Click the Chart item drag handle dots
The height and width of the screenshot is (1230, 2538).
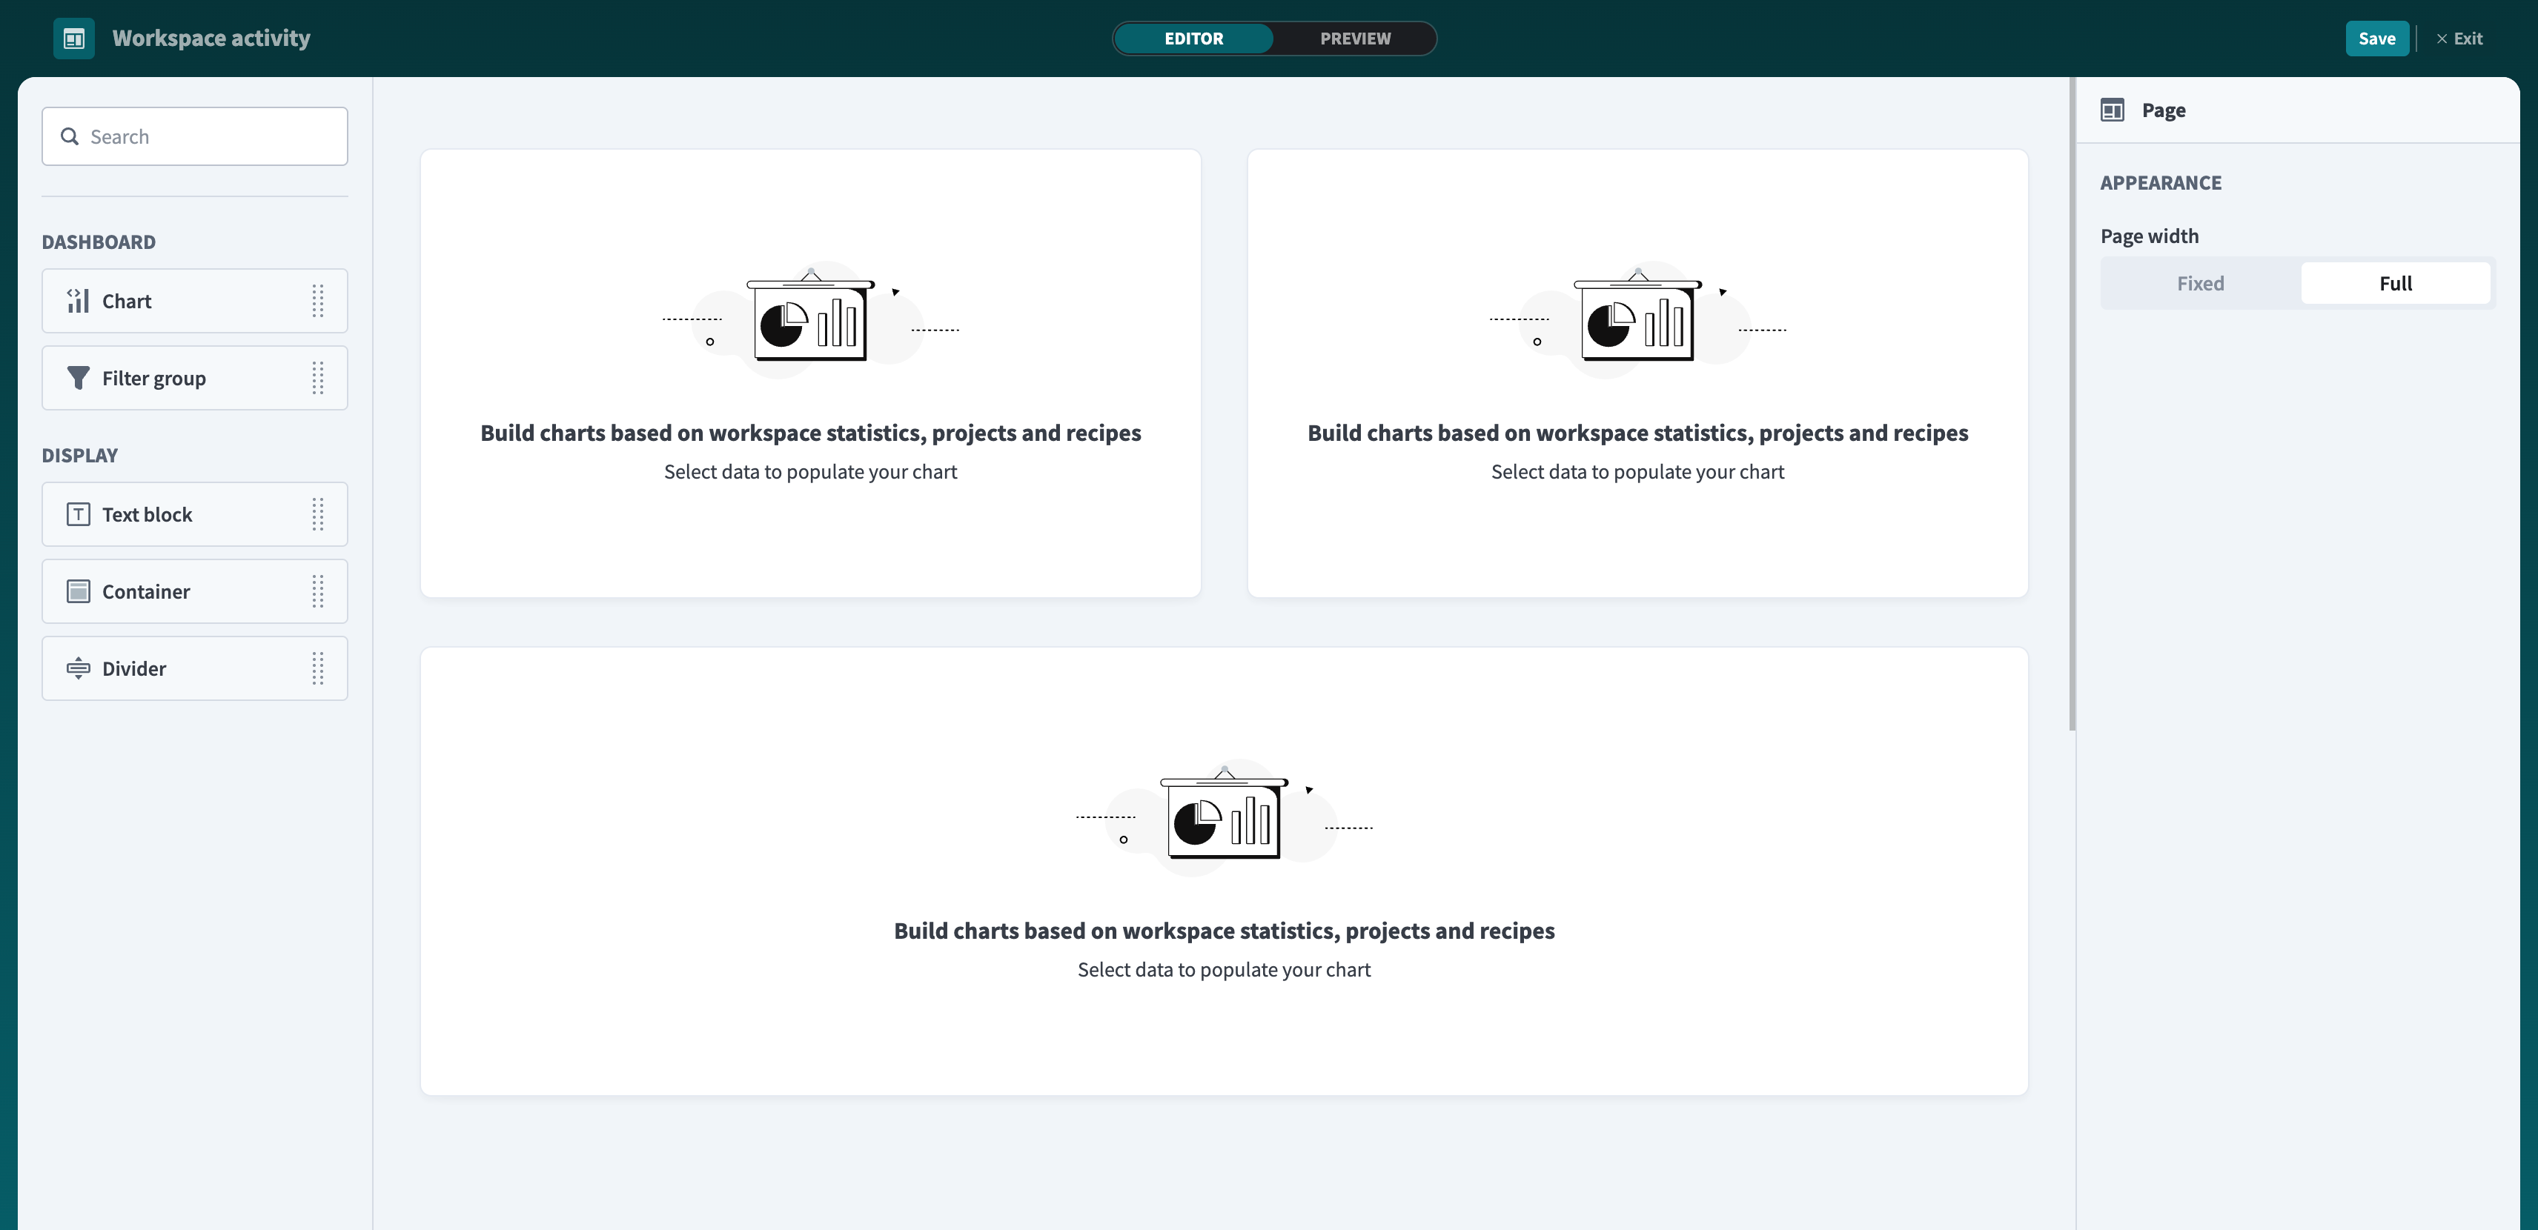tap(317, 300)
